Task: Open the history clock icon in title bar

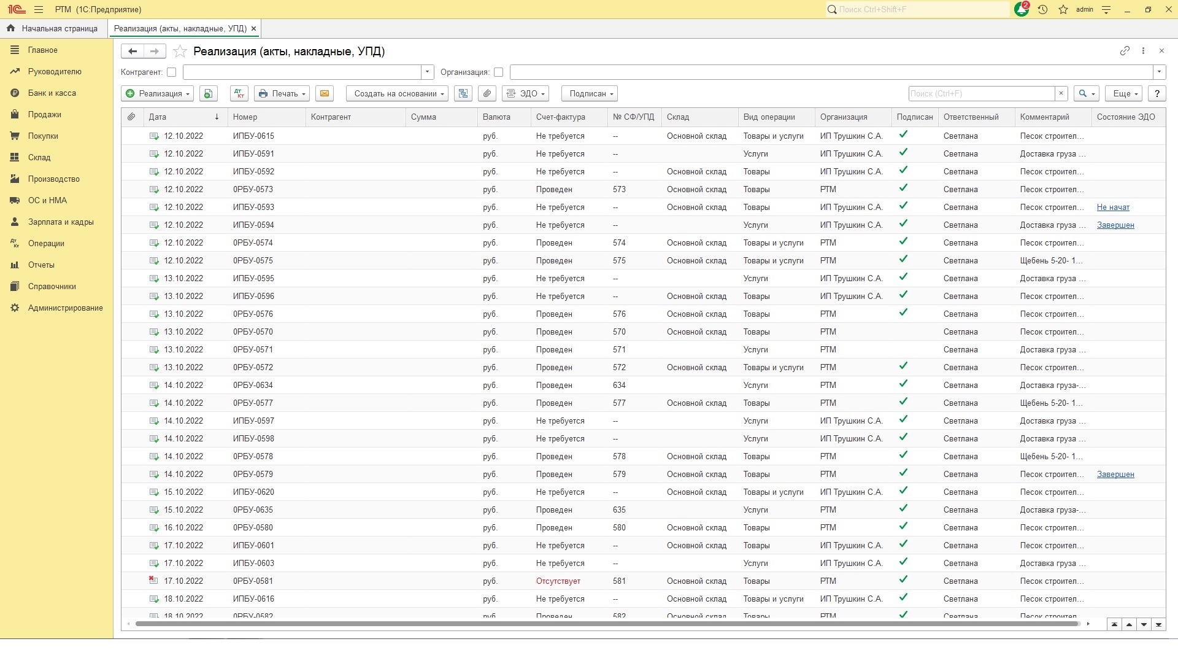Action: click(1042, 10)
